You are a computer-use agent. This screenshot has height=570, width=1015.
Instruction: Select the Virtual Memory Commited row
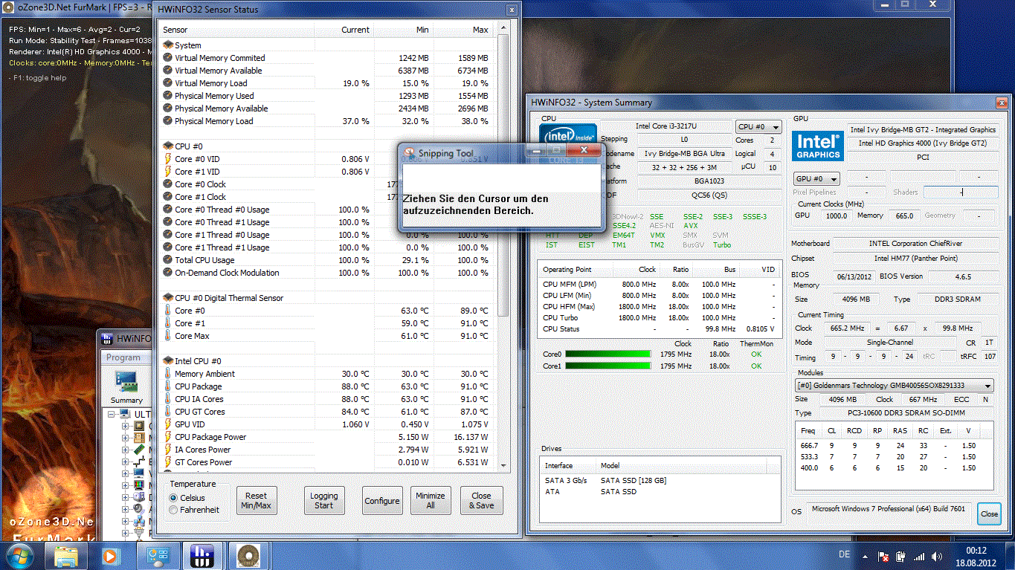pyautogui.click(x=327, y=58)
